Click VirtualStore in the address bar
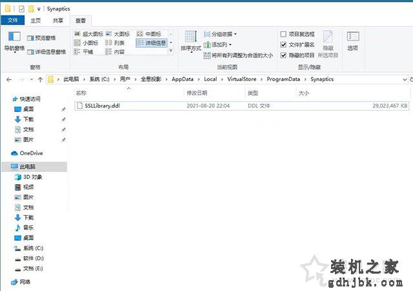 pos(242,79)
